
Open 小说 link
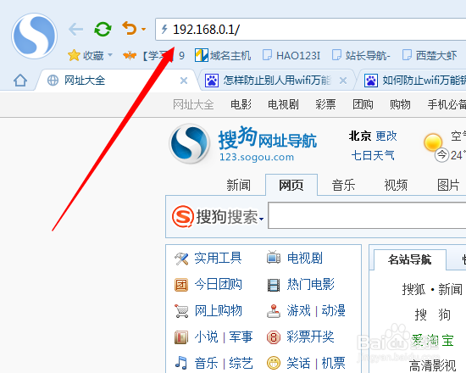(x=206, y=337)
